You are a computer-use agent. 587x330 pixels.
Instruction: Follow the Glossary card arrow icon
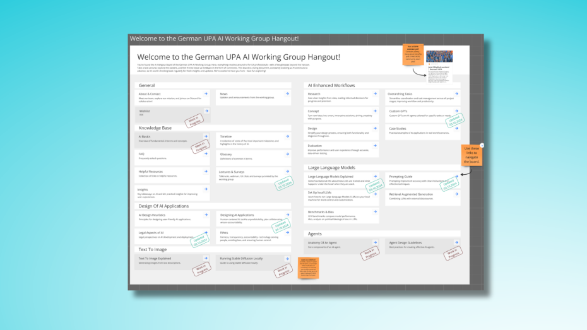(287, 153)
